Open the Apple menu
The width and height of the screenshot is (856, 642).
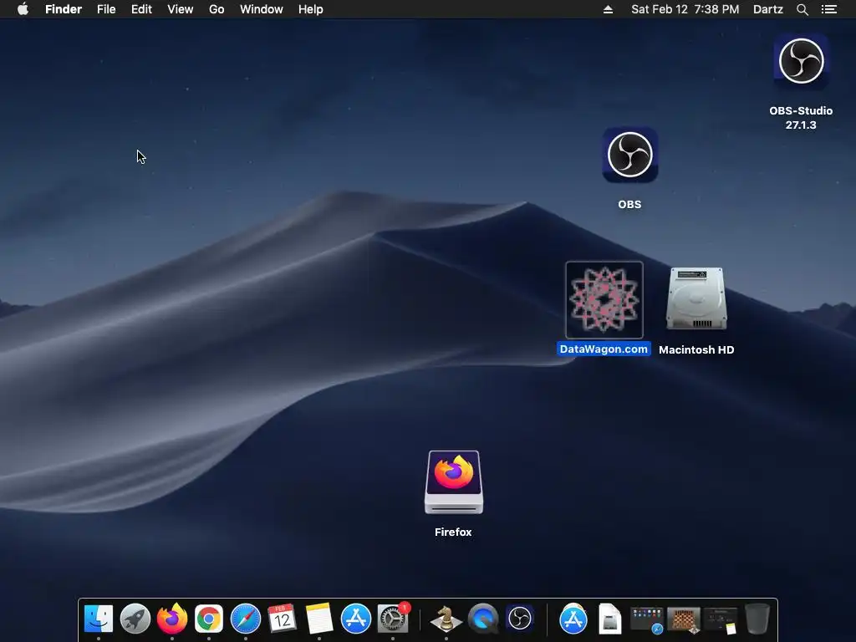click(x=23, y=9)
